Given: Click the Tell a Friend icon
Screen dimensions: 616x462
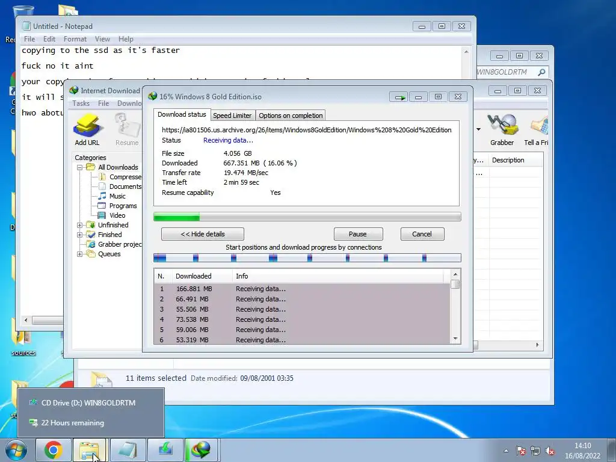Looking at the screenshot, I should (x=537, y=130).
